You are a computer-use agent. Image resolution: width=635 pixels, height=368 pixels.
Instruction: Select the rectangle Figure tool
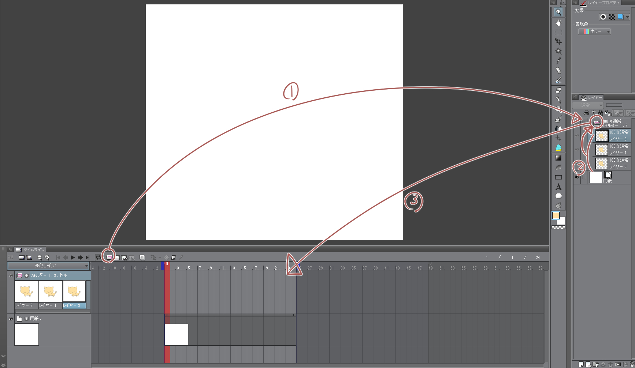pyautogui.click(x=558, y=177)
